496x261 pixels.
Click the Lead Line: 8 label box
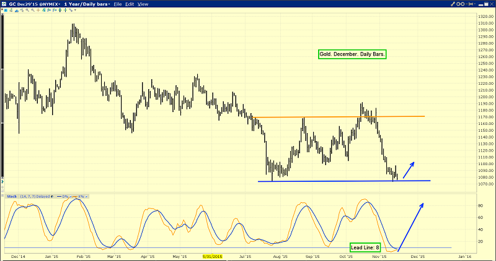pos(368,247)
